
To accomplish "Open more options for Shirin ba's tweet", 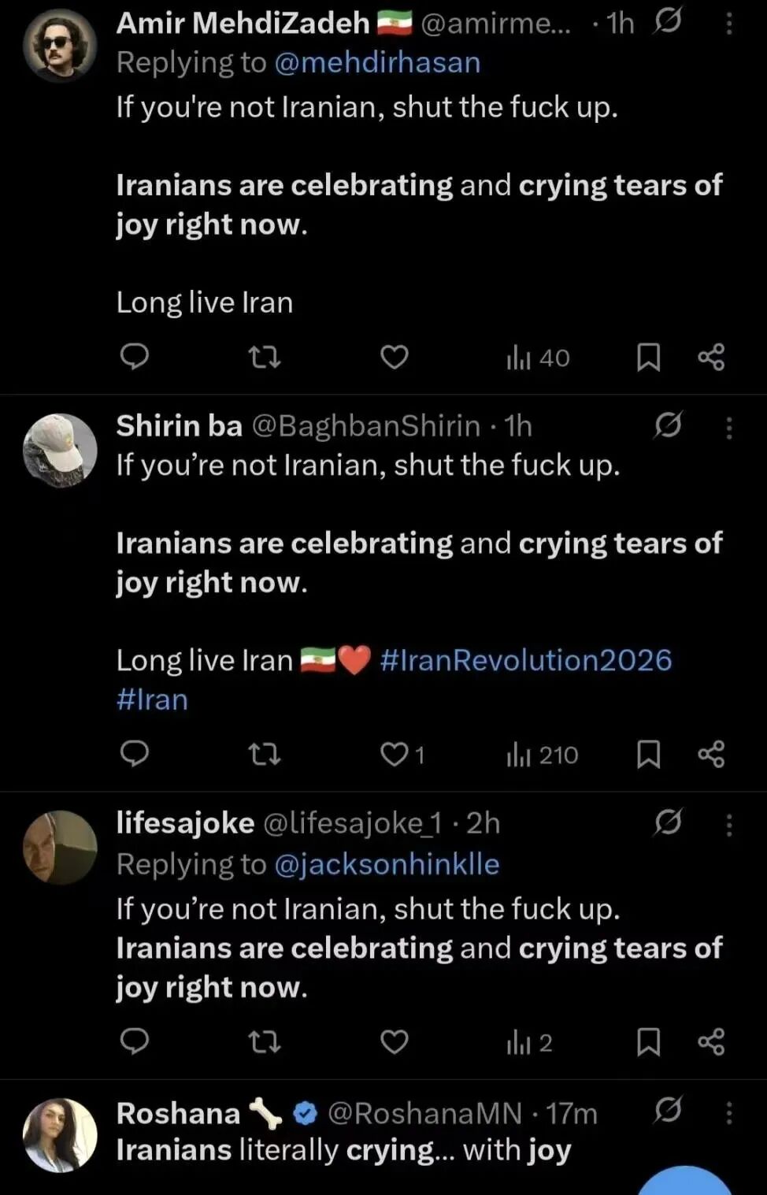I will 729,427.
